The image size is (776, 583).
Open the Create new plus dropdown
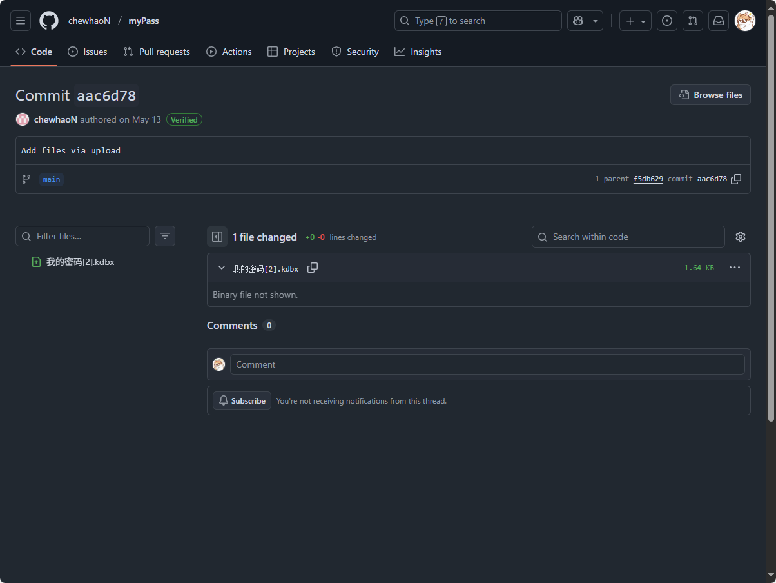(x=635, y=21)
